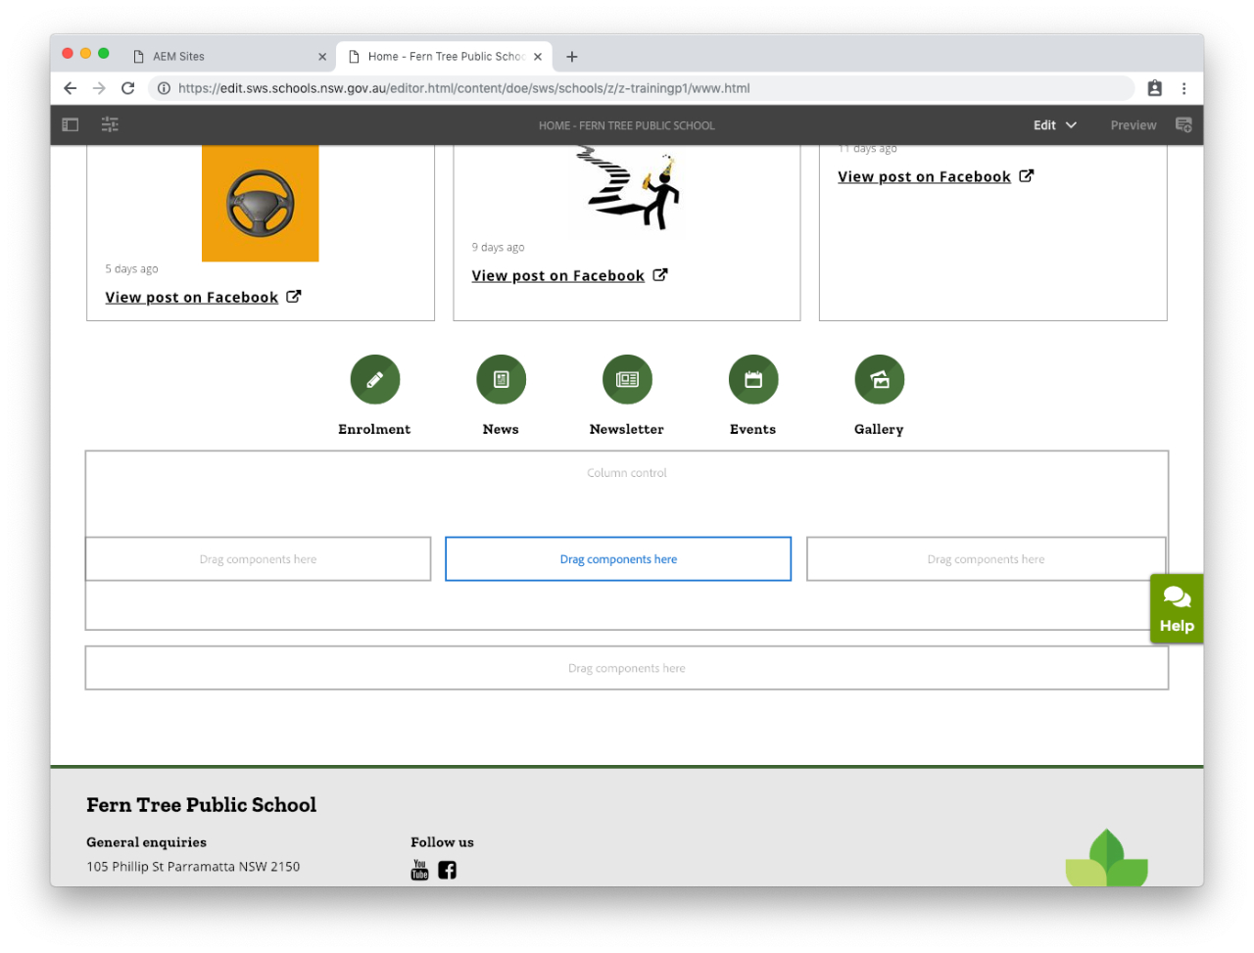Open the Chrome three-dot menu
This screenshot has height=953, width=1254.
coord(1184,88)
